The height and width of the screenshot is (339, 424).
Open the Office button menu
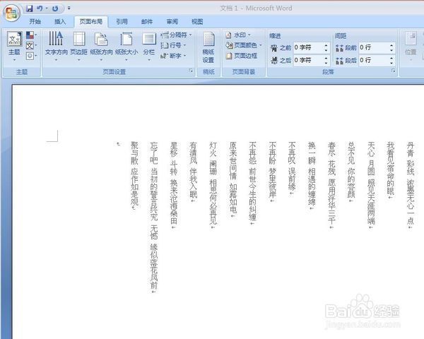(x=11, y=13)
